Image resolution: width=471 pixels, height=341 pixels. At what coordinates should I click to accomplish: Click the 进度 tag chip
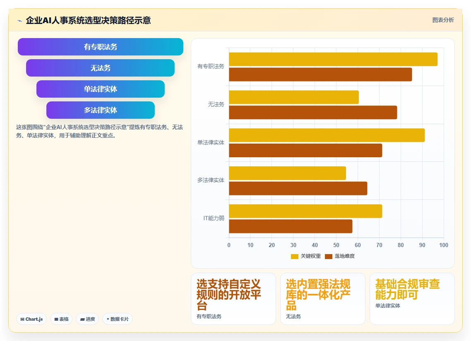tap(87, 319)
